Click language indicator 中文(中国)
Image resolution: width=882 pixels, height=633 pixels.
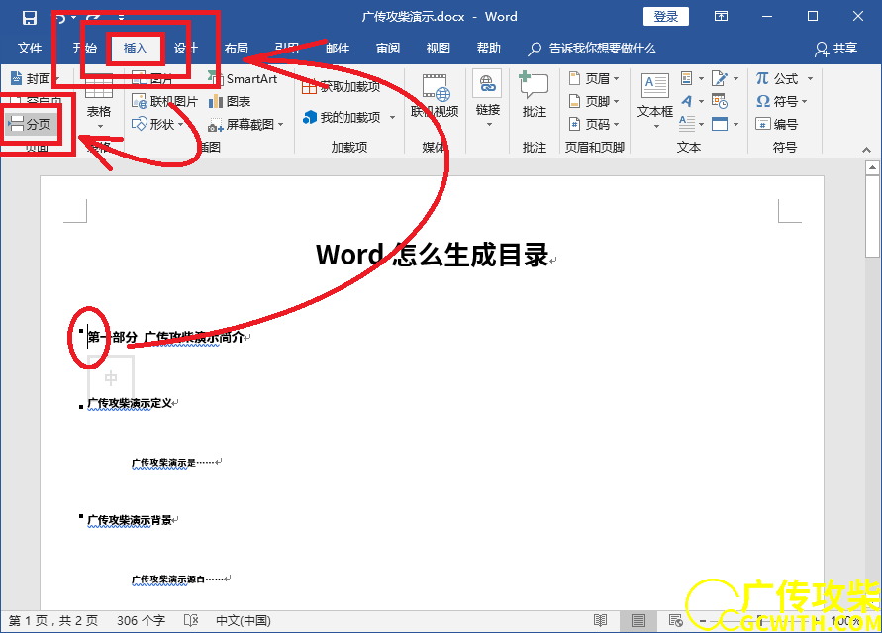243,621
